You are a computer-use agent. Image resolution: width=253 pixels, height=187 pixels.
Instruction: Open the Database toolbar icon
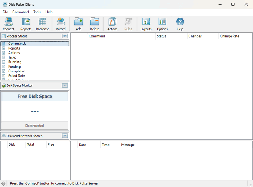[42, 24]
